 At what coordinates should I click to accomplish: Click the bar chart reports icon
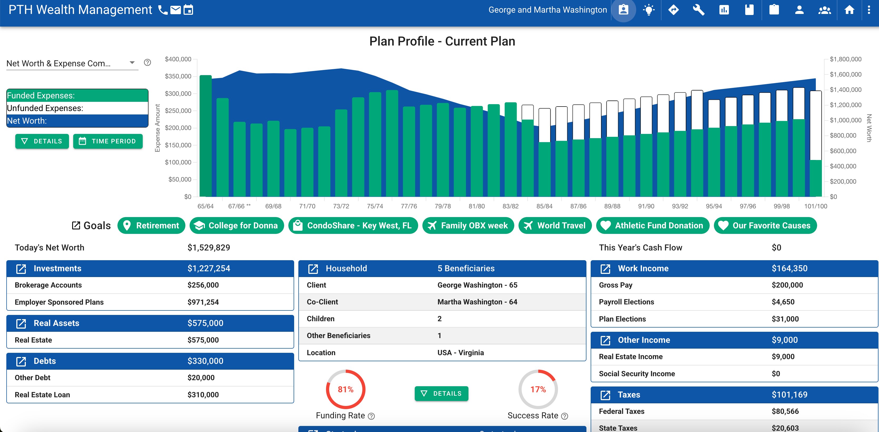pos(724,10)
